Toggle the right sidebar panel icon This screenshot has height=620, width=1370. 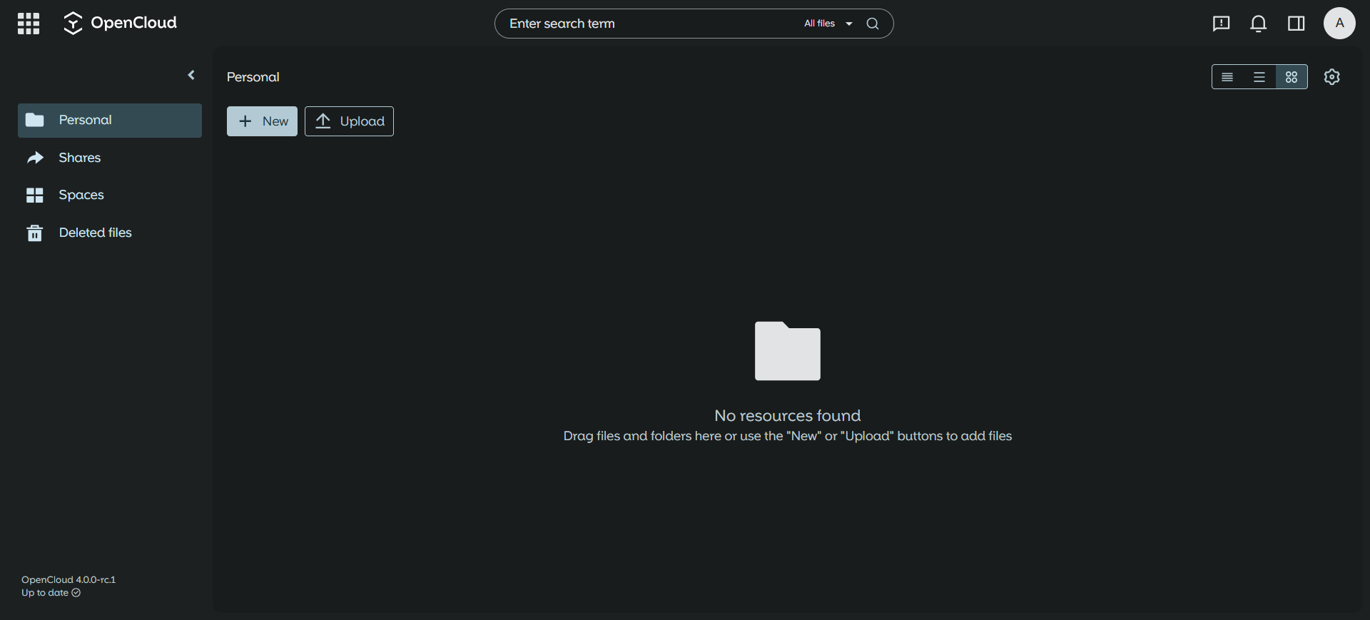(1296, 24)
